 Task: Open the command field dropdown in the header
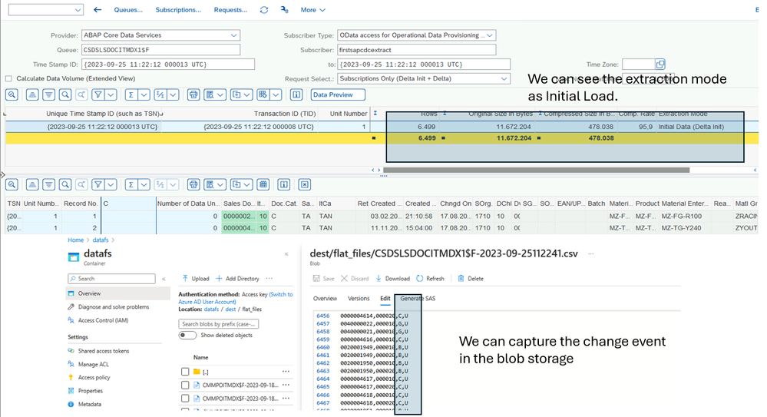(78, 10)
